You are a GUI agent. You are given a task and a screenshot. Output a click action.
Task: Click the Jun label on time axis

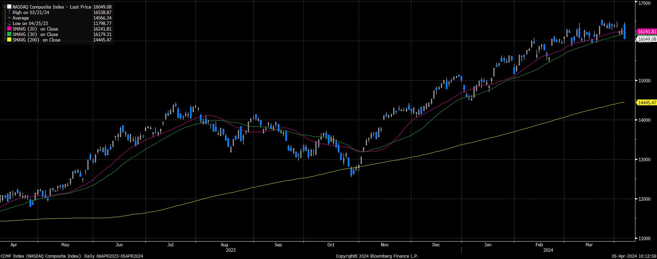pyautogui.click(x=119, y=245)
